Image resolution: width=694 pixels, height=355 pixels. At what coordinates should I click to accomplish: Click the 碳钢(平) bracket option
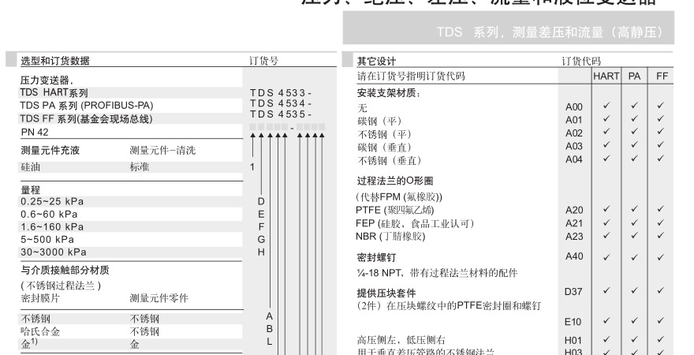tap(379, 121)
